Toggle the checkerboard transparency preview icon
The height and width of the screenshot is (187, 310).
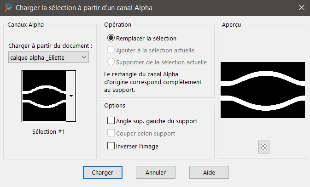tap(264, 147)
